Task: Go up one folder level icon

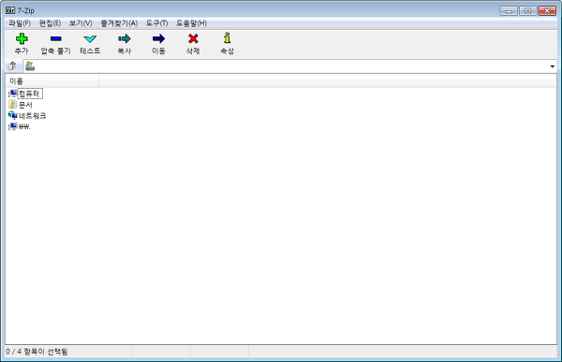Action: [12, 65]
